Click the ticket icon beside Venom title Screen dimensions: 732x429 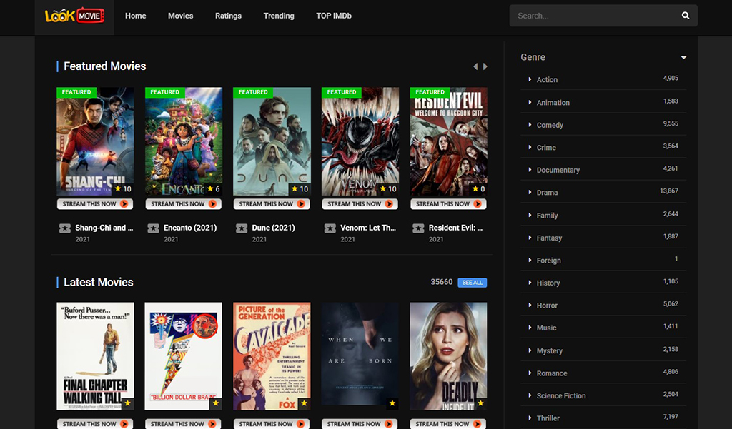pos(330,228)
